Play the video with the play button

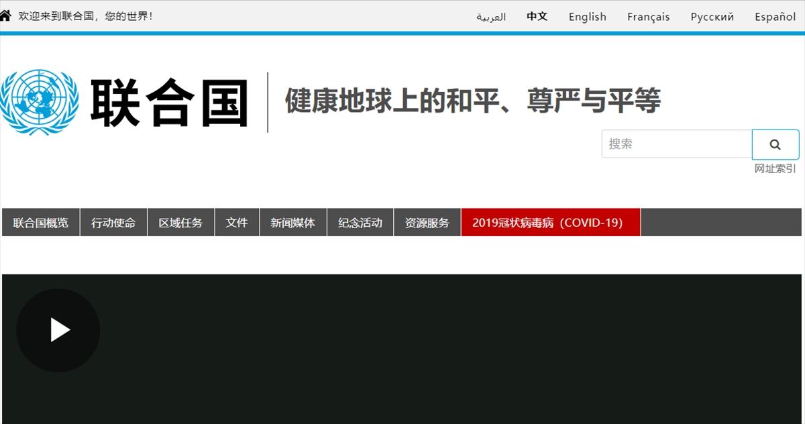pyautogui.click(x=58, y=330)
